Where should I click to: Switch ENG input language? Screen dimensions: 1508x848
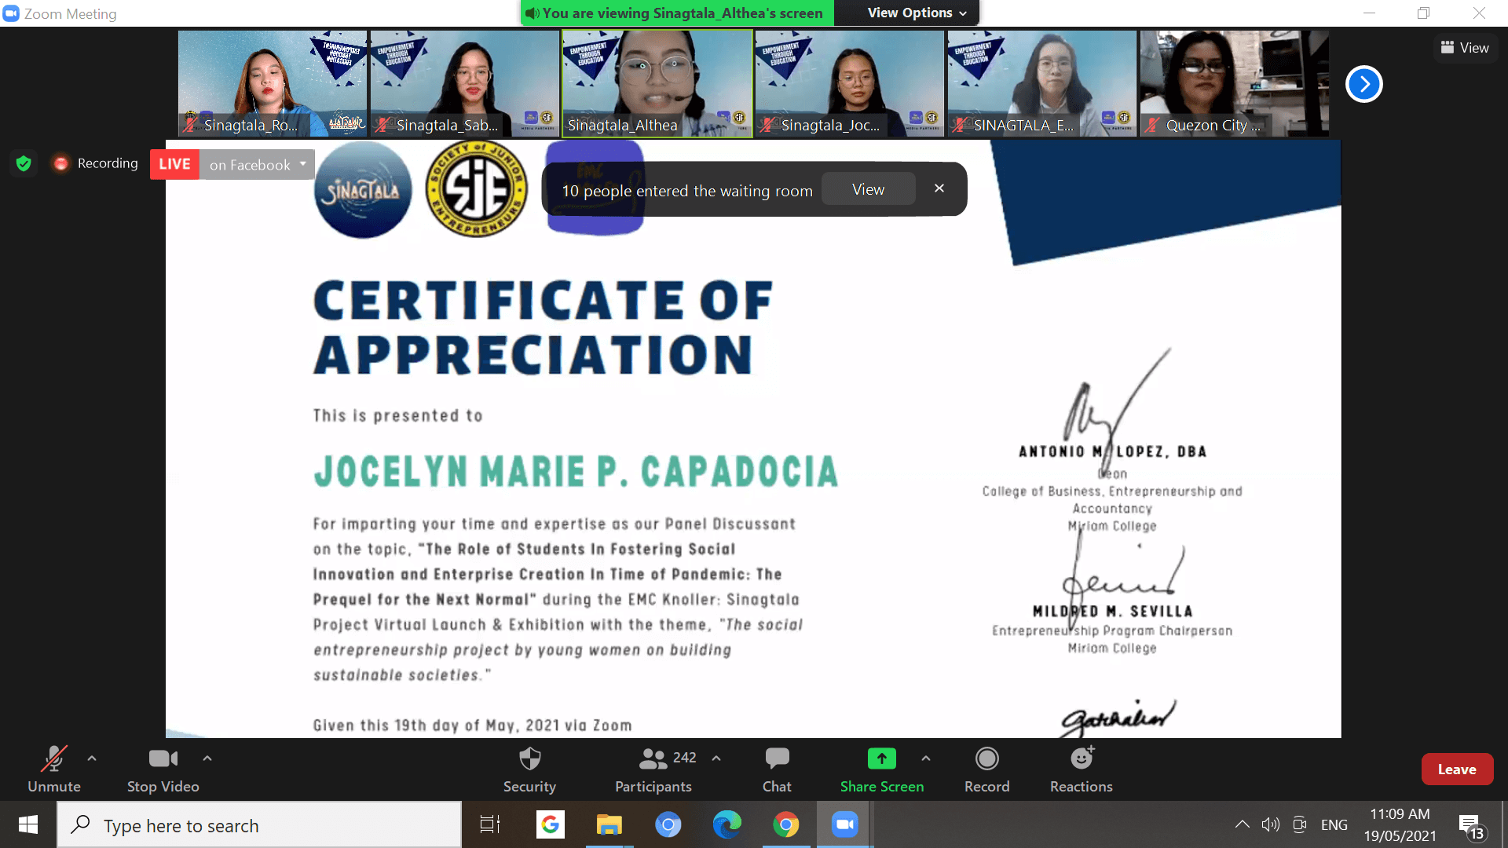1334,824
